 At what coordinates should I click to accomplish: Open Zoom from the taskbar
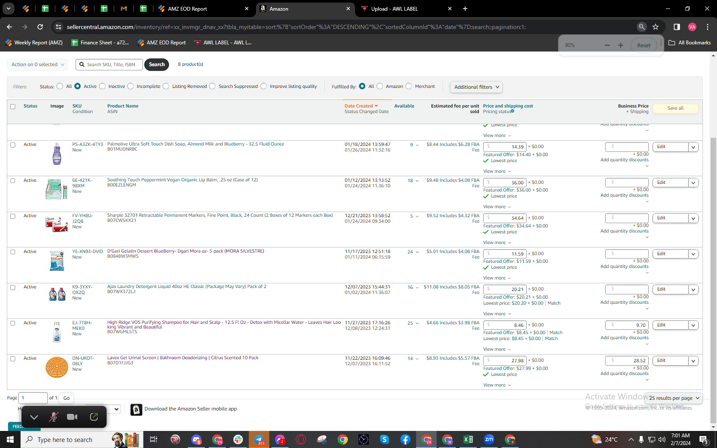(489, 439)
